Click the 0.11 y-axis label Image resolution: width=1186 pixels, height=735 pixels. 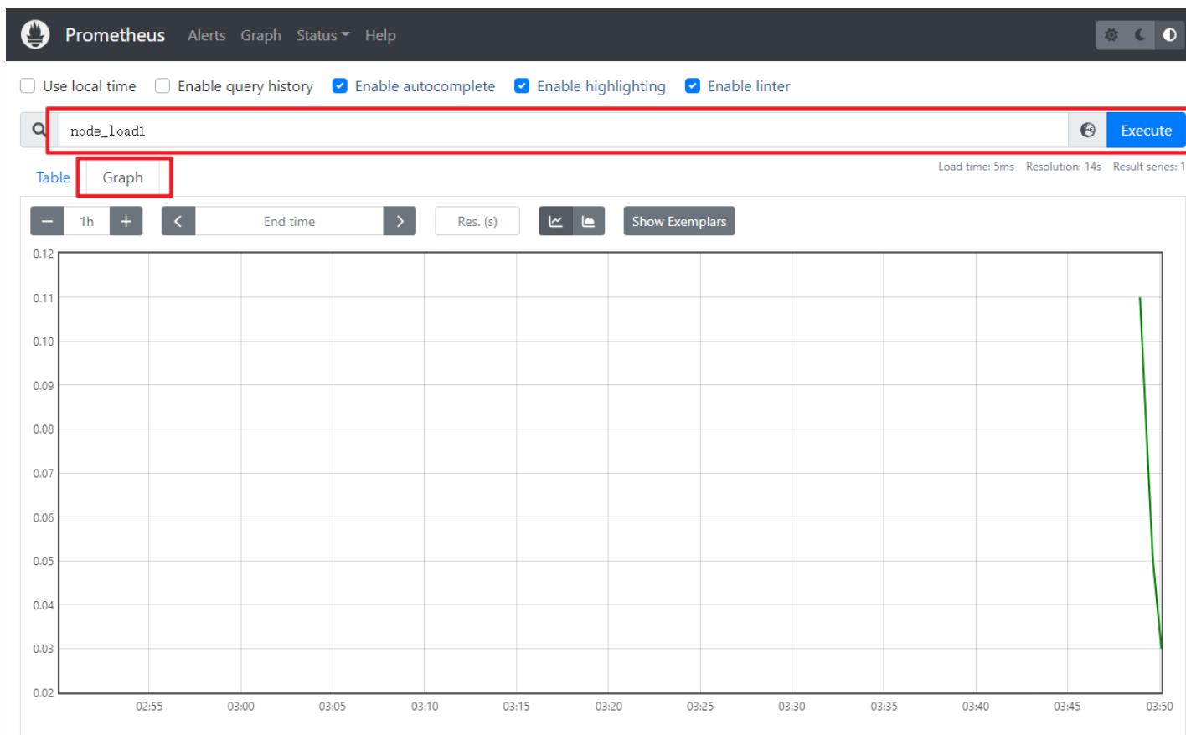43,298
